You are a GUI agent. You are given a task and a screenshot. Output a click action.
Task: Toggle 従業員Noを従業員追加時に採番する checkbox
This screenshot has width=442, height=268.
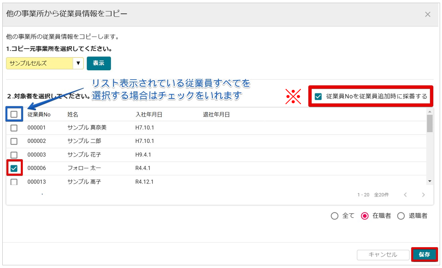(x=318, y=97)
